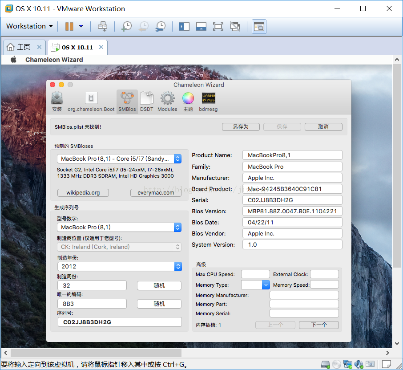Open the 安装 install pane
Image resolution: width=403 pixels, height=370 pixels.
[x=57, y=102]
